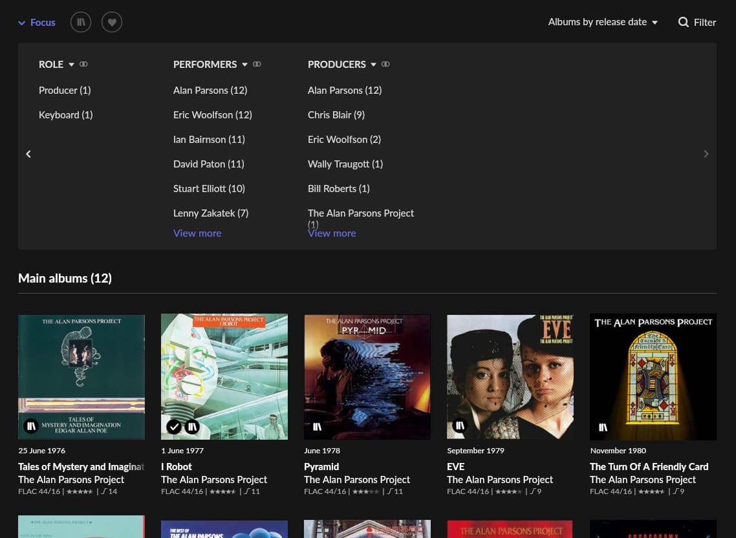Focus on producer The Alan Parsons Project
The image size is (736, 538).
click(x=361, y=213)
